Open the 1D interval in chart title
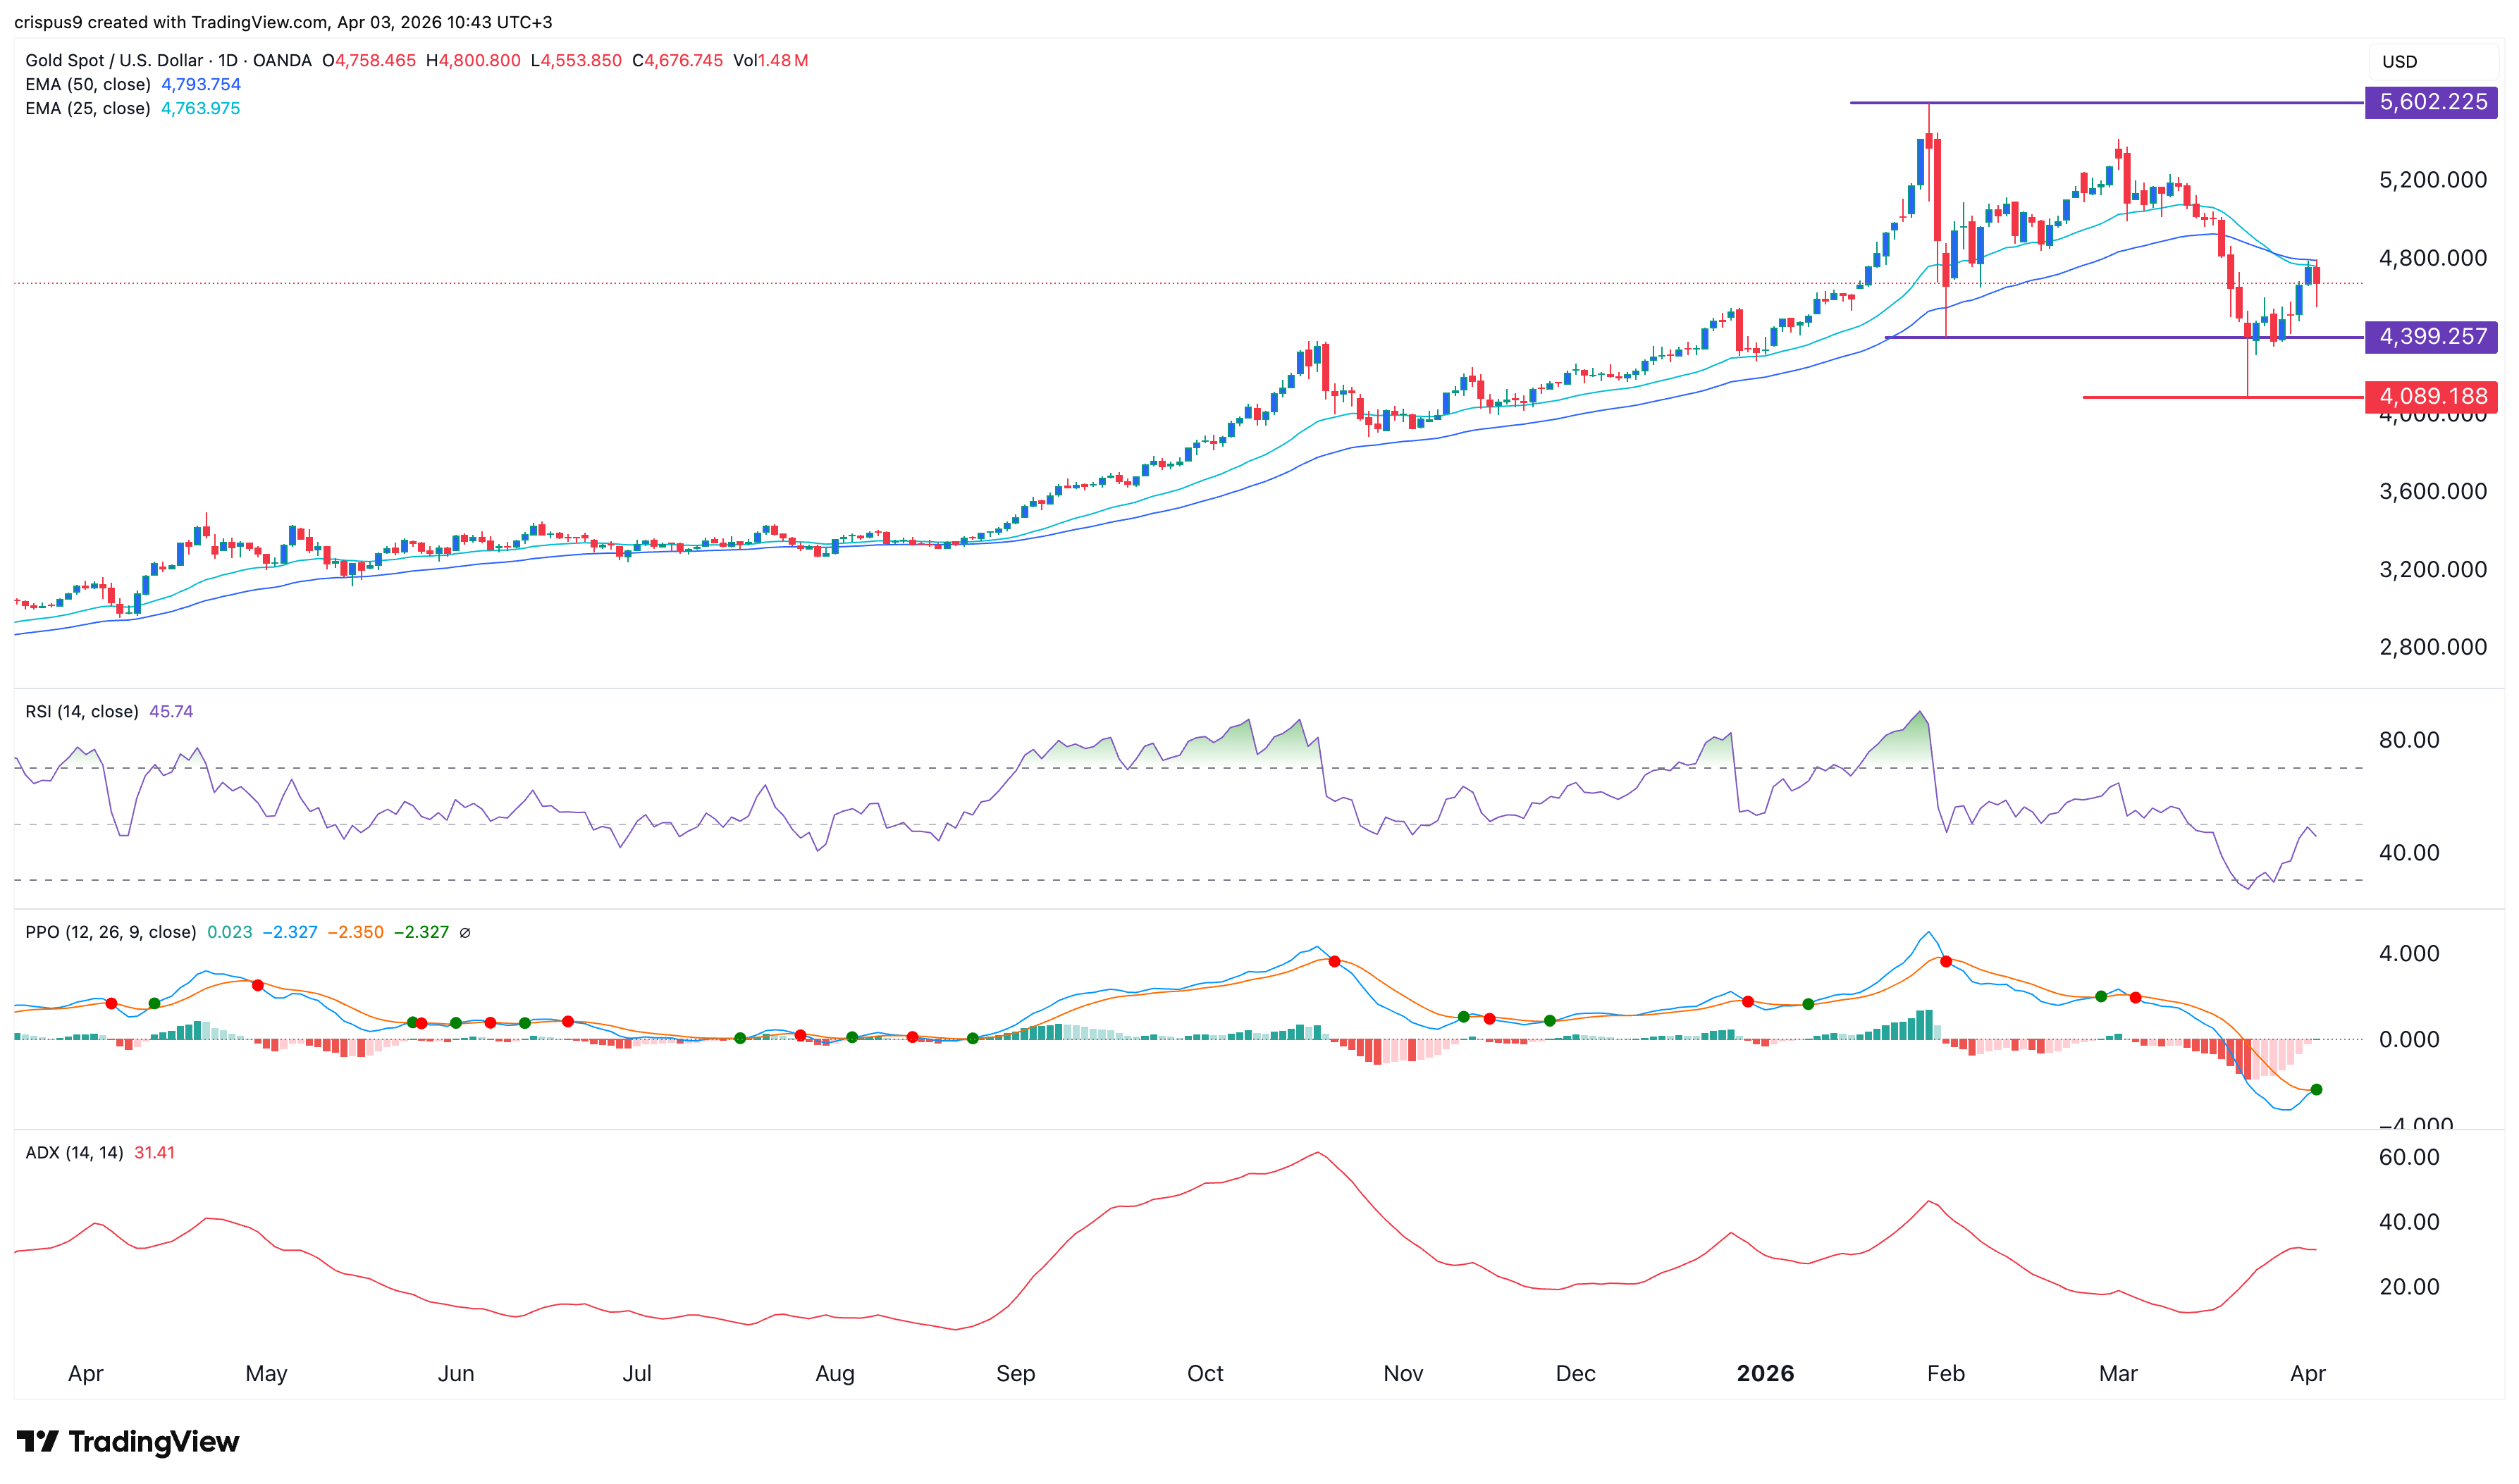The width and height of the screenshot is (2519, 1484). (228, 60)
